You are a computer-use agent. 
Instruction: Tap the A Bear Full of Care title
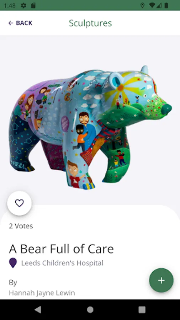click(62, 249)
